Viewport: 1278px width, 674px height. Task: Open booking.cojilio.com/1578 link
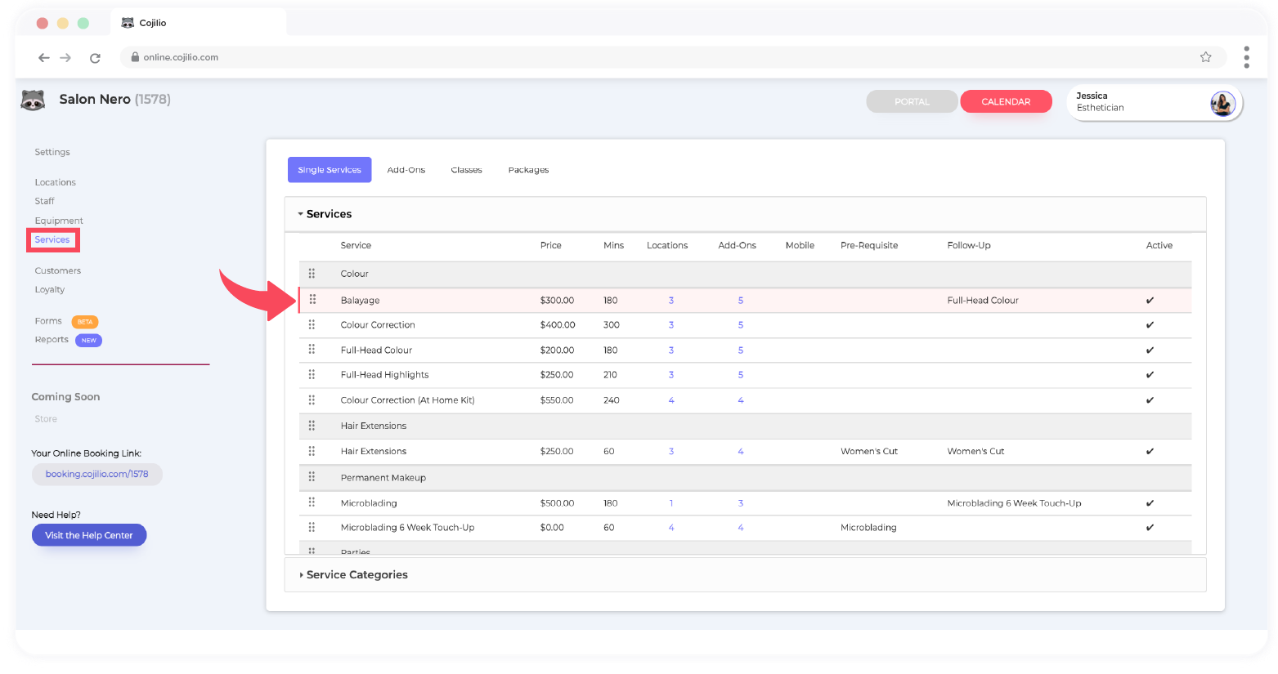[x=97, y=474]
